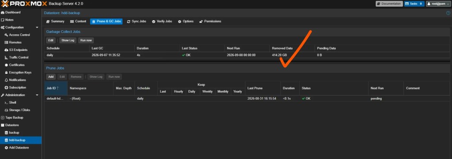Click the hdd-backup datastore database icon
This screenshot has width=452, height=159.
(x=6, y=140)
